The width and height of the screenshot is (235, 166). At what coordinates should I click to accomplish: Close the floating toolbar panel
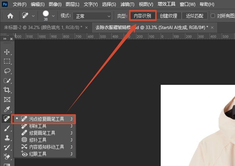point(11,39)
